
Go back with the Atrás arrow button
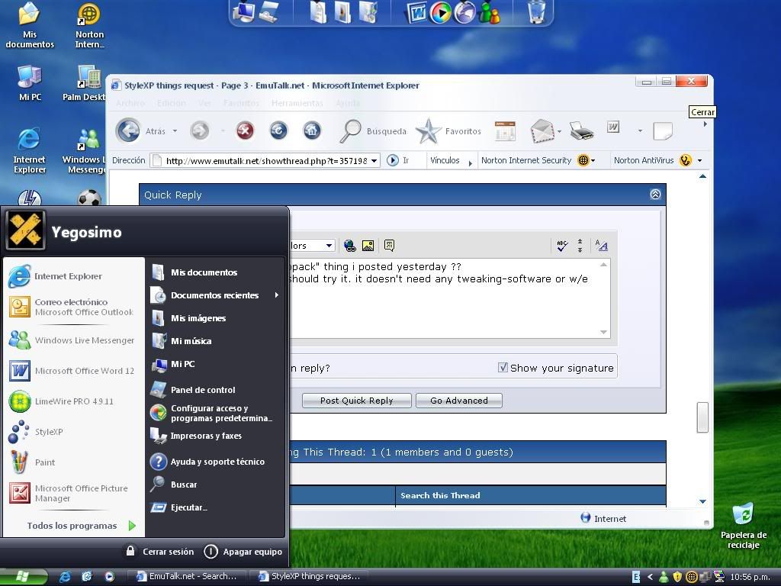point(128,131)
